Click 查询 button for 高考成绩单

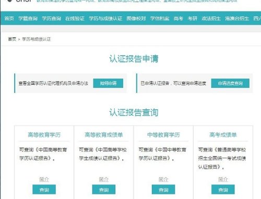223,190
